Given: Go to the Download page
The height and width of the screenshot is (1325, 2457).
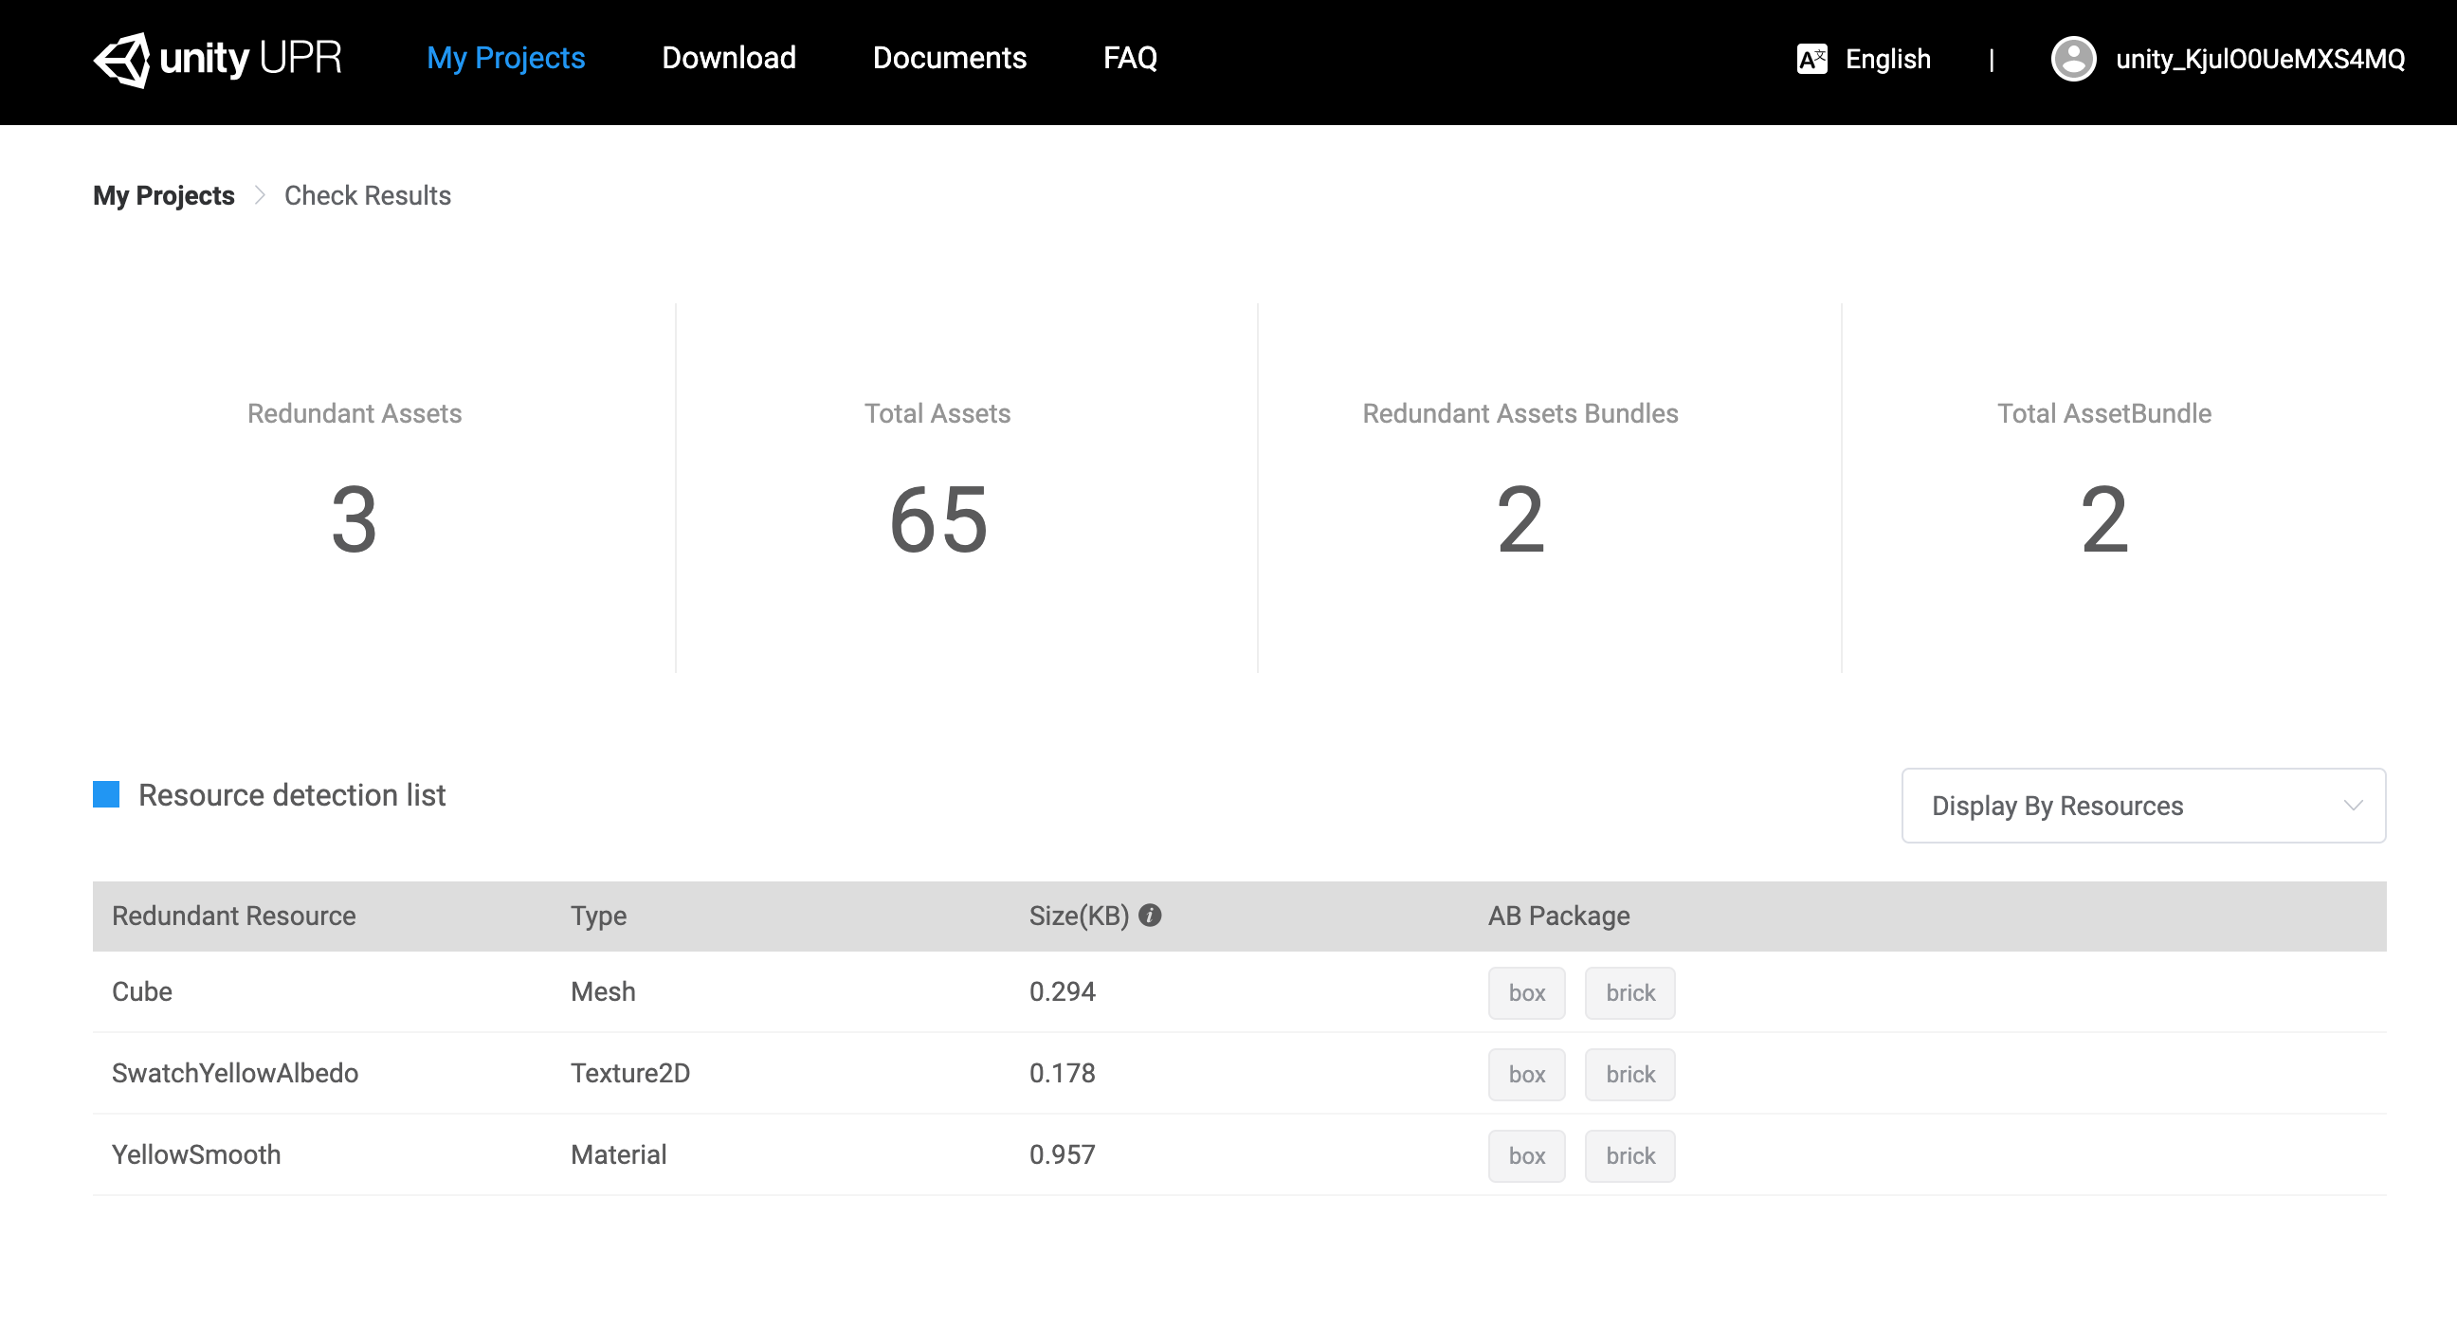Looking at the screenshot, I should [x=729, y=58].
